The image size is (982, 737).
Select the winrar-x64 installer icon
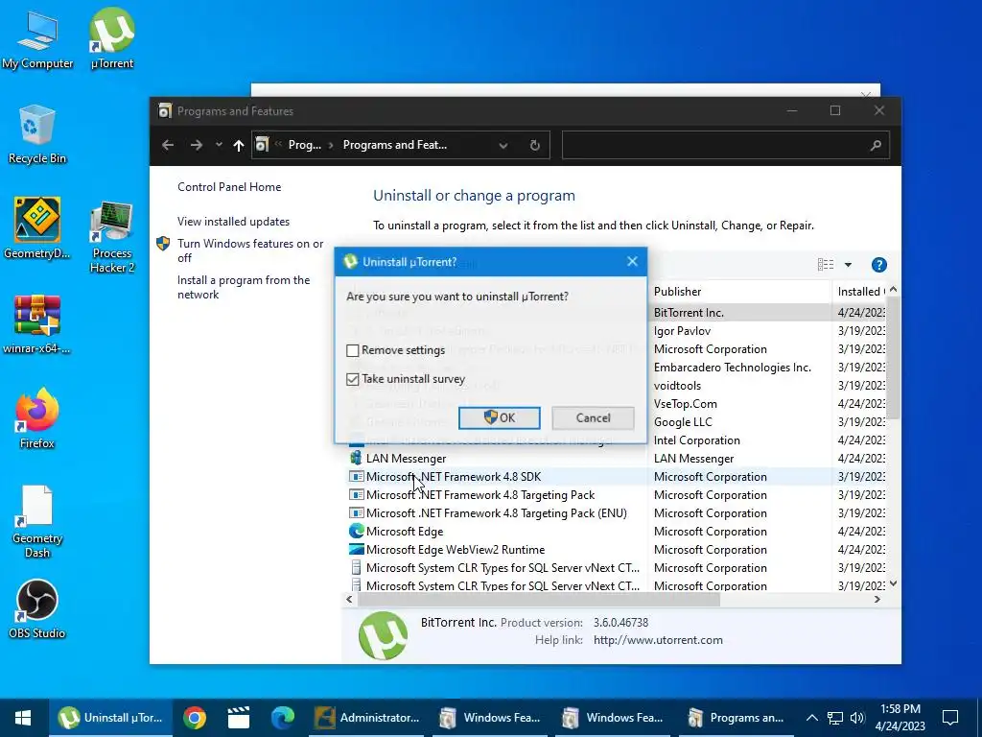(x=37, y=324)
